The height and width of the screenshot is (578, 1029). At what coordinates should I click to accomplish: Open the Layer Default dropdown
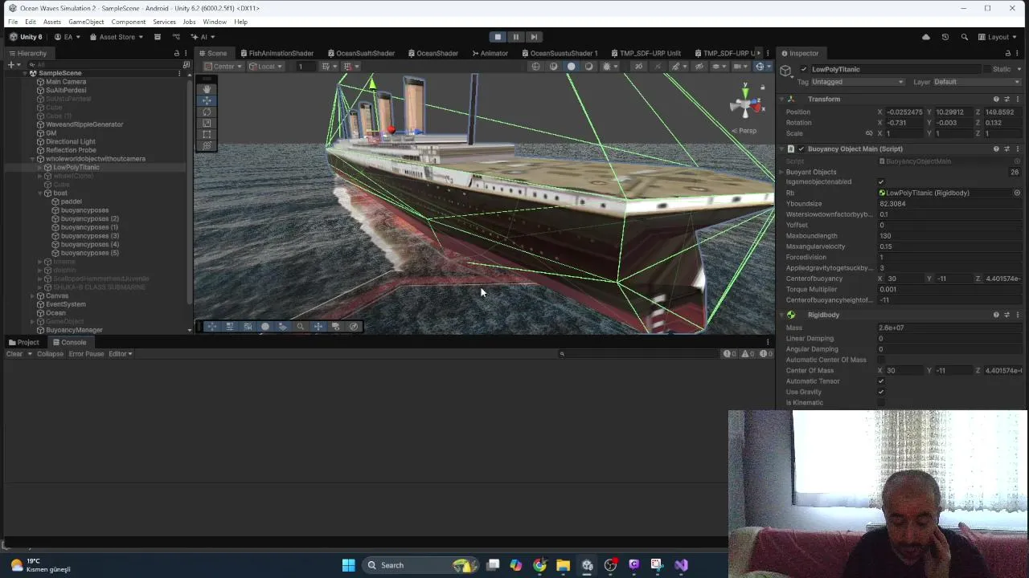pos(976,82)
